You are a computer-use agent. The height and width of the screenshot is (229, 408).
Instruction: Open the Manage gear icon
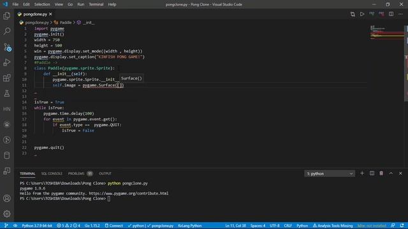click(7, 214)
